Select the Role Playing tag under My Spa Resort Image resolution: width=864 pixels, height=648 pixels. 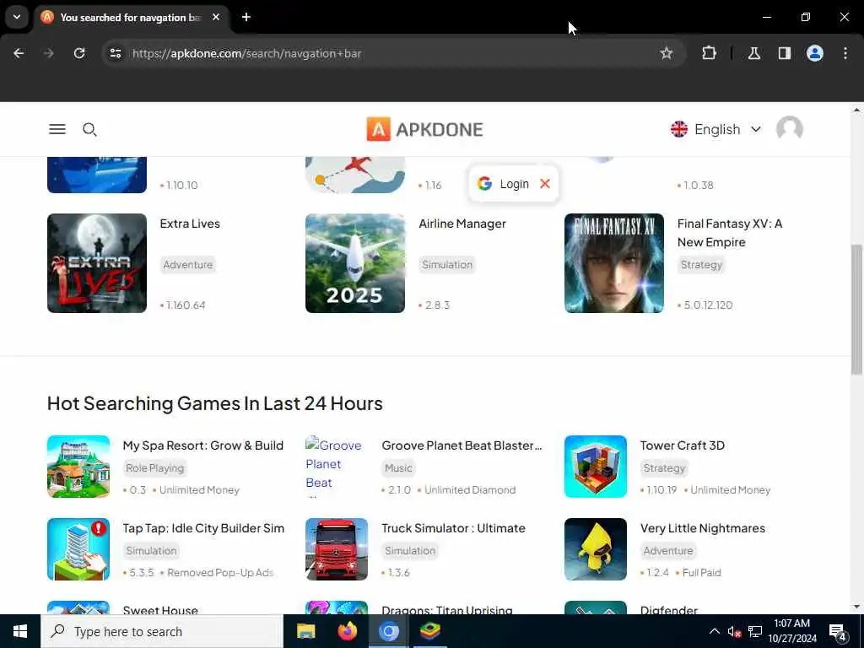click(x=155, y=467)
